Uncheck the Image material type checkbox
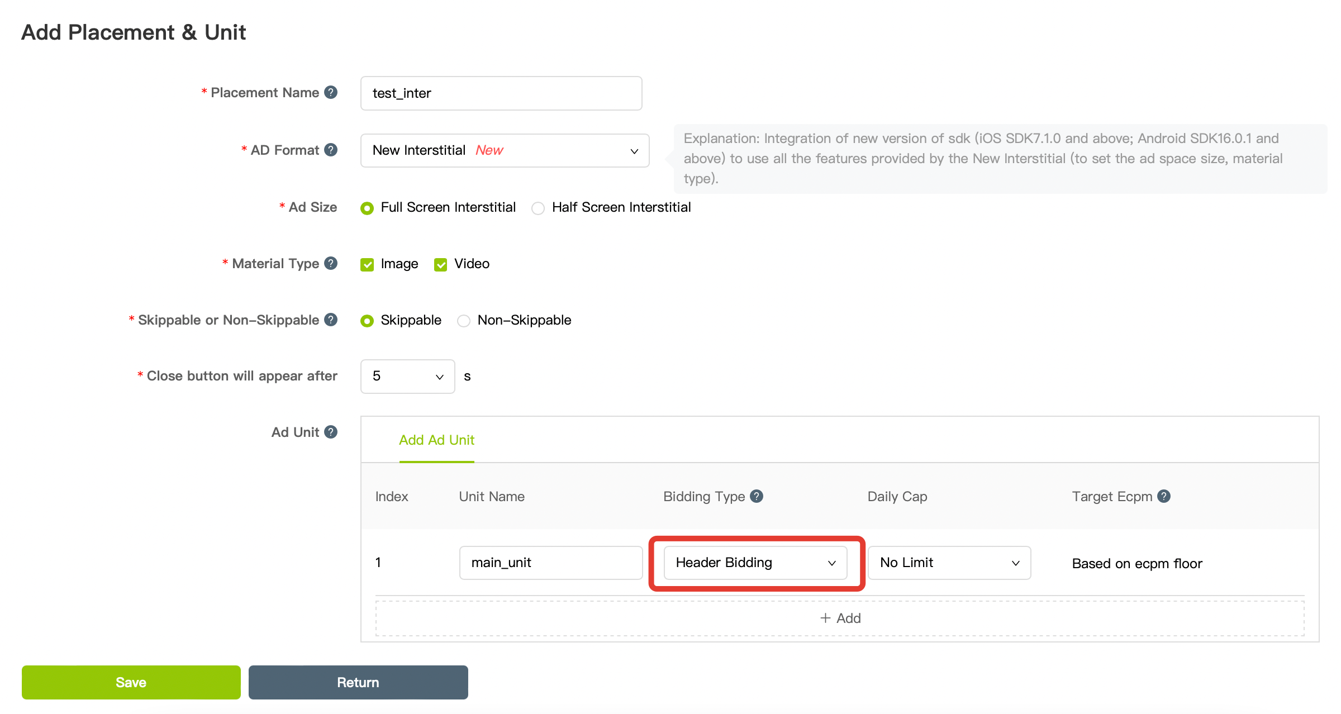 point(367,264)
